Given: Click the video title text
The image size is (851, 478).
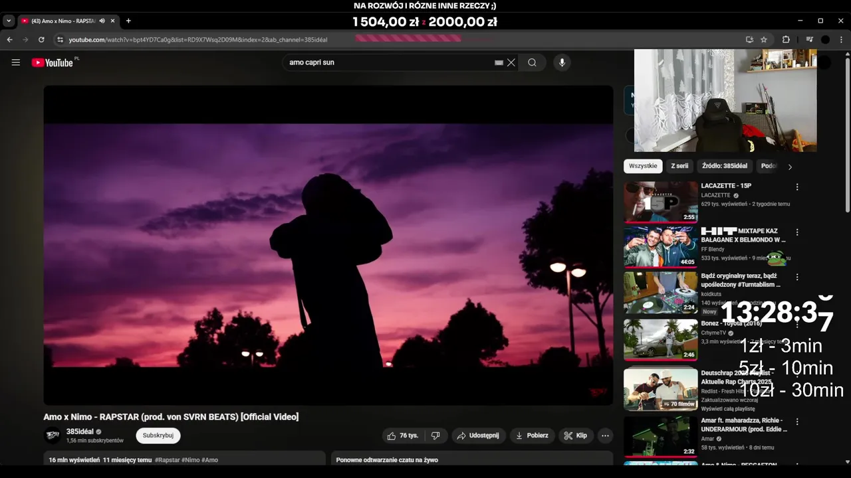Looking at the screenshot, I should pyautogui.click(x=171, y=417).
